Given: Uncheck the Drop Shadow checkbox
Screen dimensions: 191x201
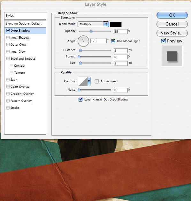Looking at the screenshot, I should tap(8, 31).
